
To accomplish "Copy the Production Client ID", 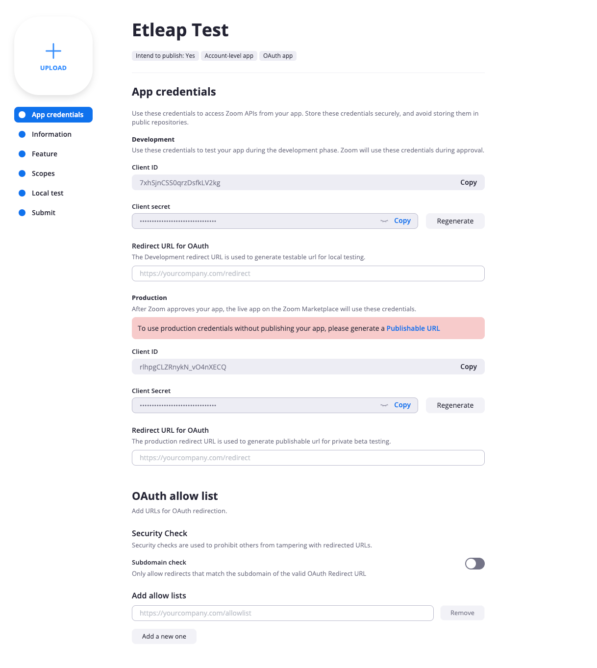I will pyautogui.click(x=468, y=367).
